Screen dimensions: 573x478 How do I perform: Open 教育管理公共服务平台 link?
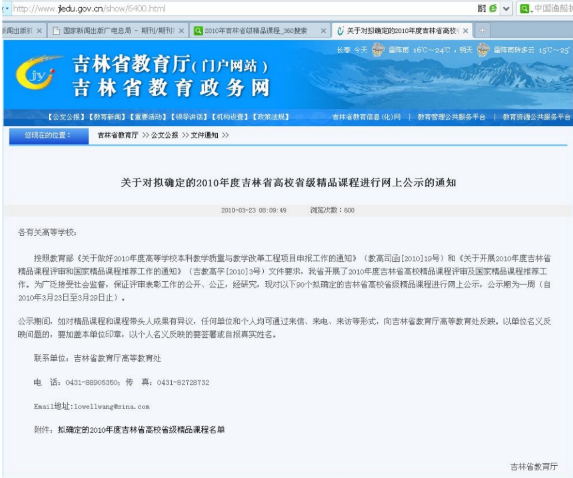click(451, 117)
